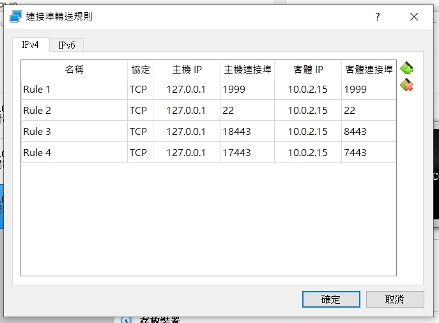Select the IPv4 tab
The width and height of the screenshot is (439, 323).
[30, 45]
